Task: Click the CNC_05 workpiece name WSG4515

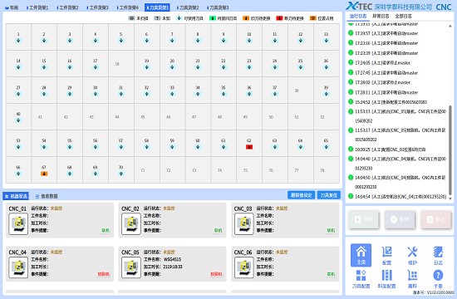Action: pos(172,259)
